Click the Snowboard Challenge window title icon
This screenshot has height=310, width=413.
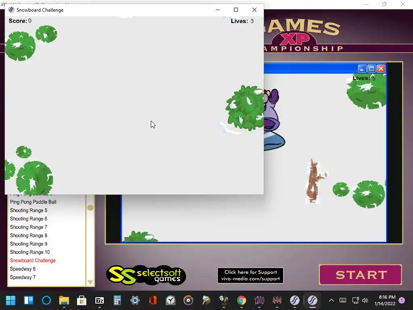[11, 10]
